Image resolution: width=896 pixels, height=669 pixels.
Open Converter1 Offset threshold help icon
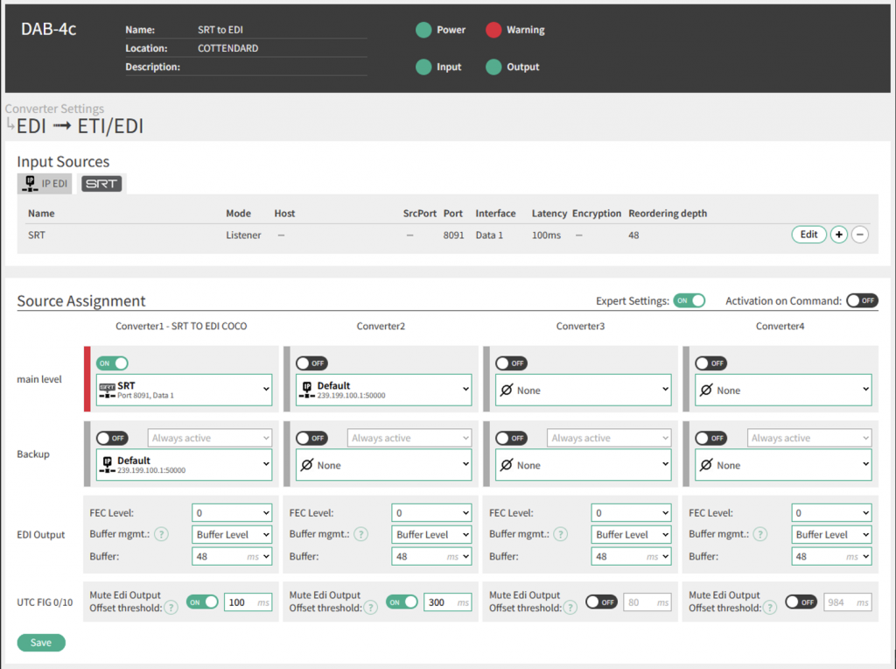tap(171, 608)
